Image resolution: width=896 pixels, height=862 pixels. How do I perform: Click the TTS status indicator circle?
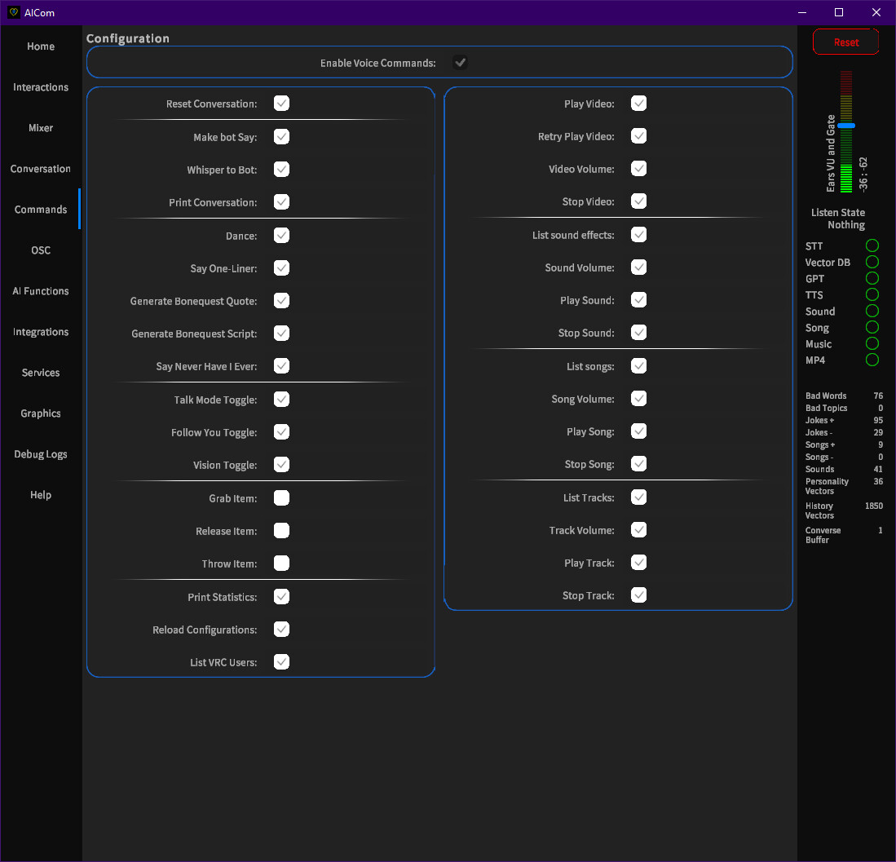tap(872, 294)
